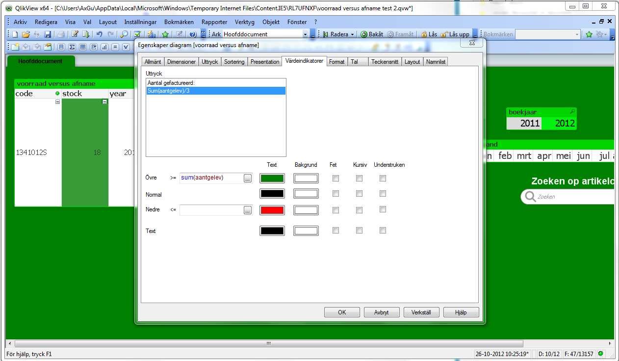
Task: Click the Avbryt button
Action: coord(382,312)
